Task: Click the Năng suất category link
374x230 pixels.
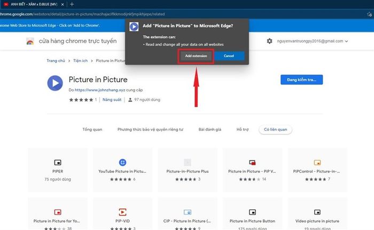Action: coord(111,100)
